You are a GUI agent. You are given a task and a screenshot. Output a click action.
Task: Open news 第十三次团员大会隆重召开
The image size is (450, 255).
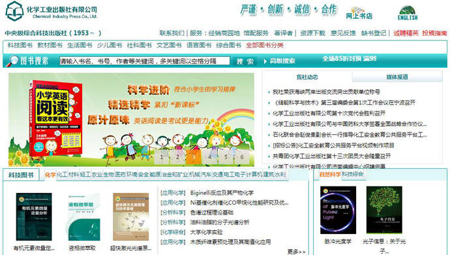331,156
